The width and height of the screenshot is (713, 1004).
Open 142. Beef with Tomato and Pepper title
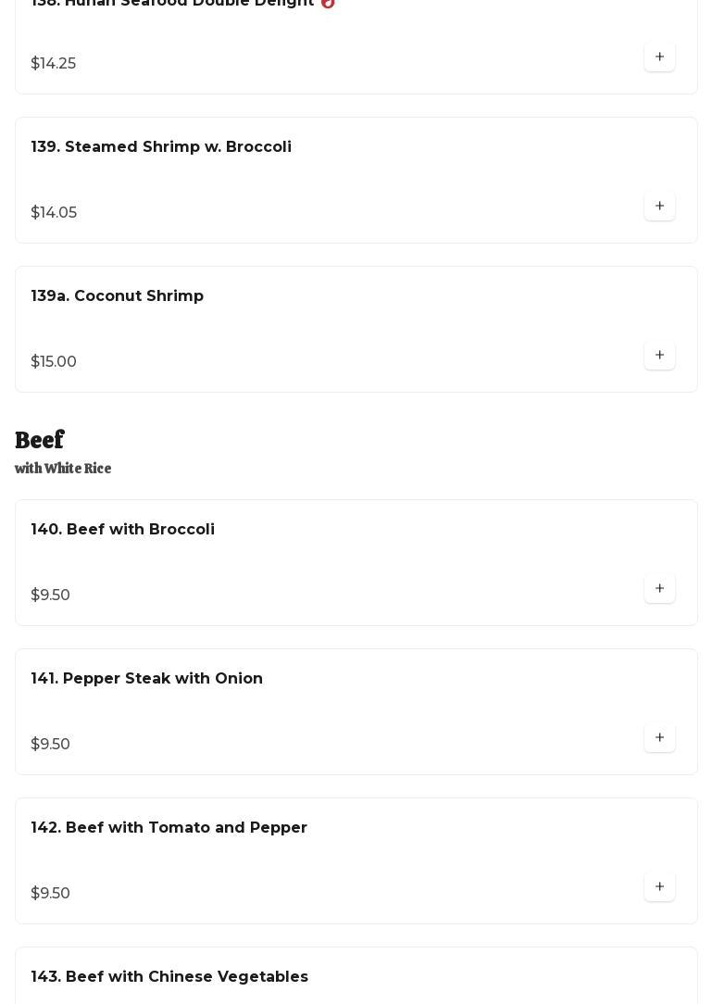[169, 827]
